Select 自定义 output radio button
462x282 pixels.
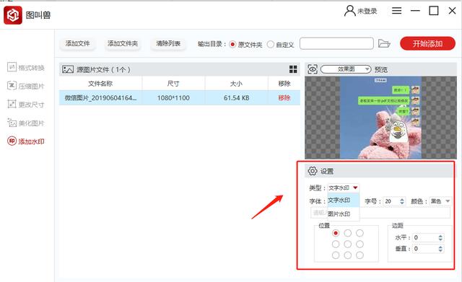(x=271, y=45)
